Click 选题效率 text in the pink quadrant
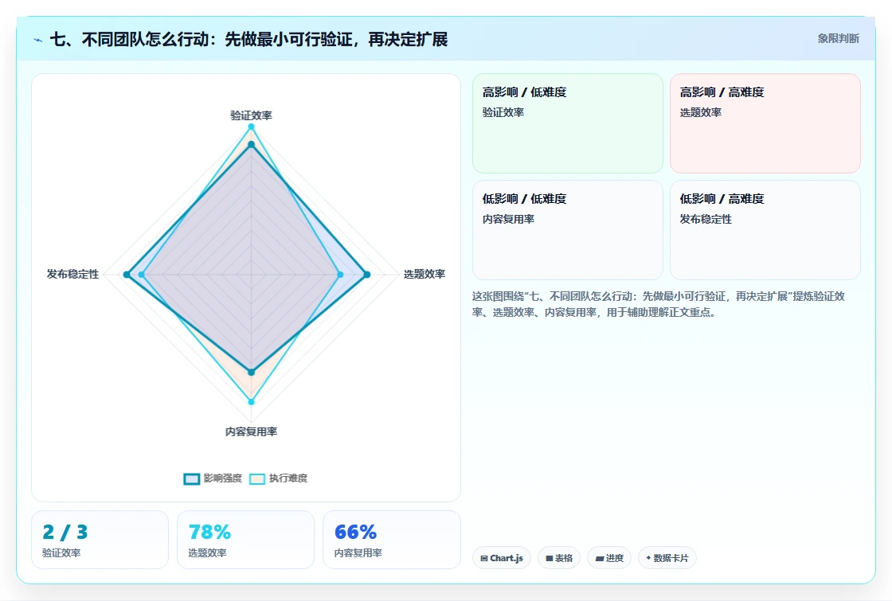The height and width of the screenshot is (601, 892). click(x=701, y=112)
